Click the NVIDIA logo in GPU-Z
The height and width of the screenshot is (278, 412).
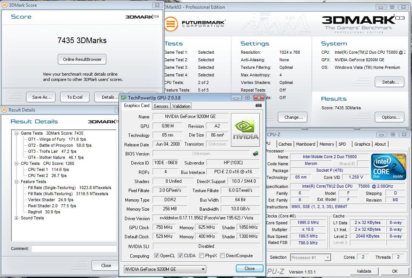pos(245,130)
